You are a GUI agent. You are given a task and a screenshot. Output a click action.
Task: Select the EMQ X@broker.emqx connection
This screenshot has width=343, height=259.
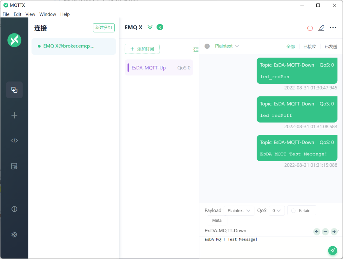point(74,46)
